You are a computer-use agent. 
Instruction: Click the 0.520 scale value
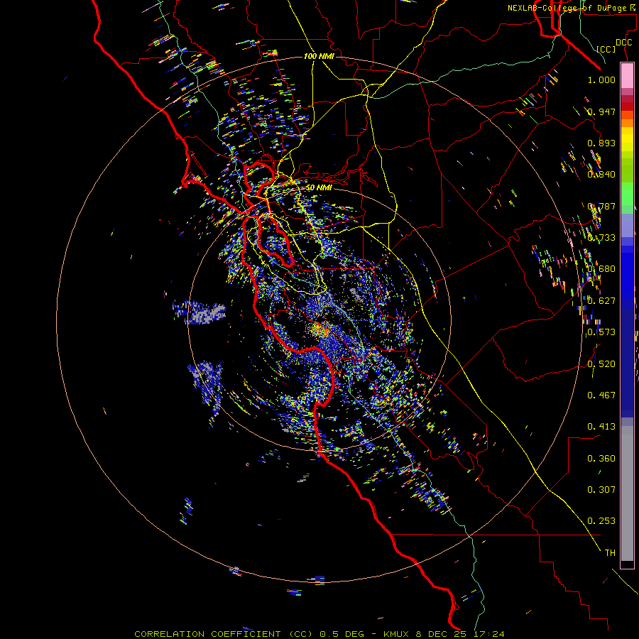(x=601, y=364)
